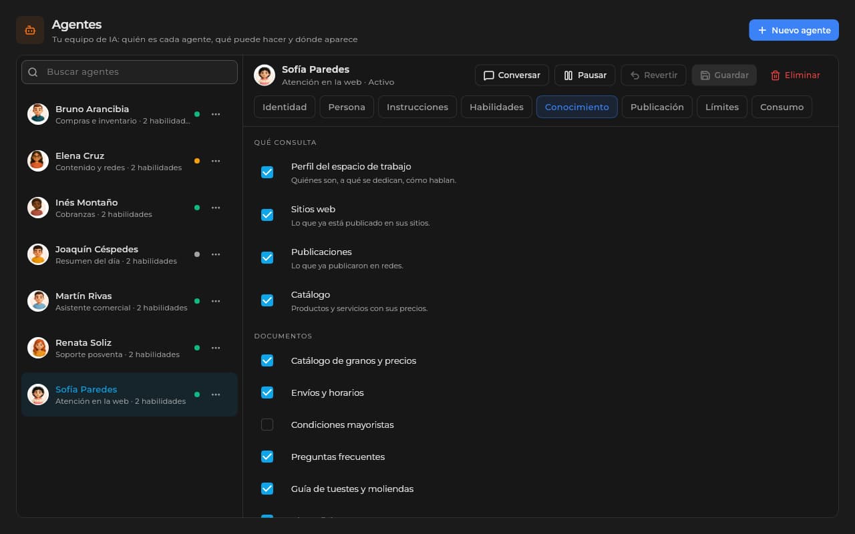Go to the Límites tab
This screenshot has width=855, height=534.
coord(722,107)
